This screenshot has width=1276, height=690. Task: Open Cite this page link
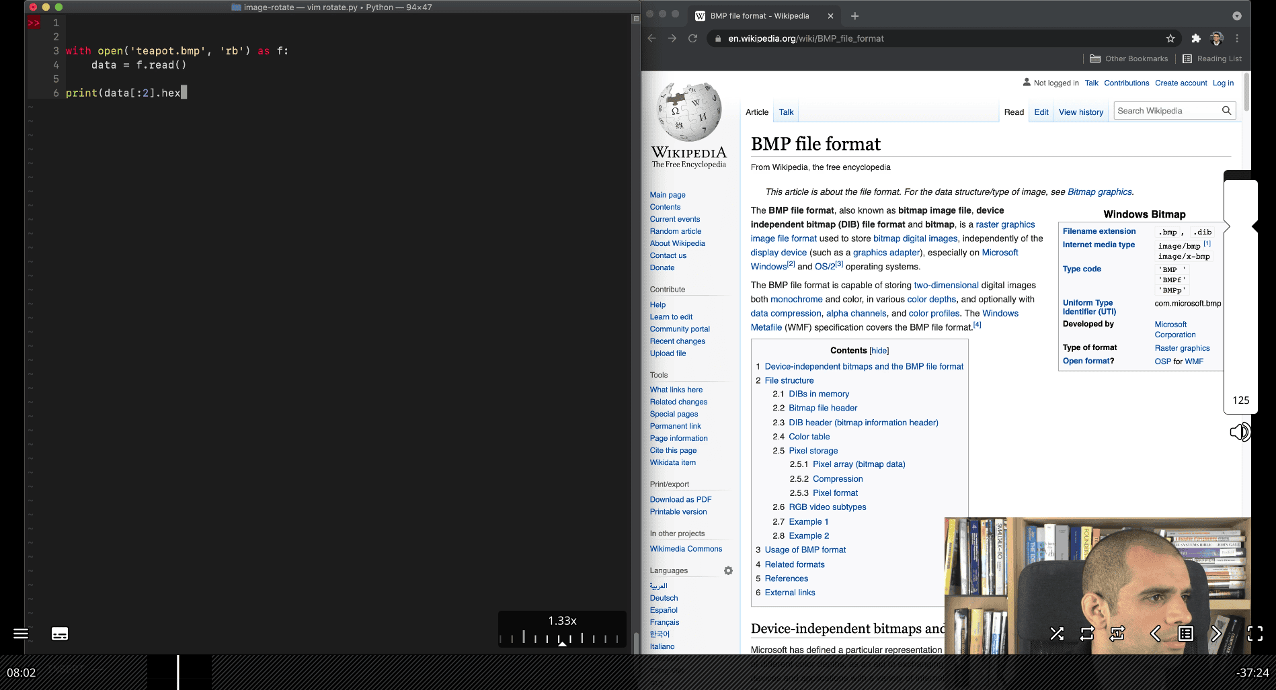pos(673,450)
